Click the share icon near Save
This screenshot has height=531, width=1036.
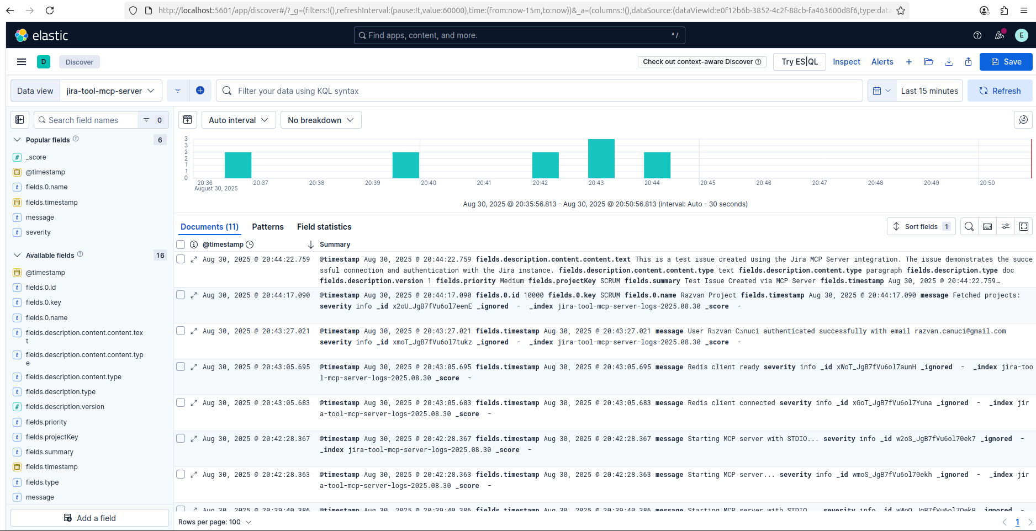[968, 62]
